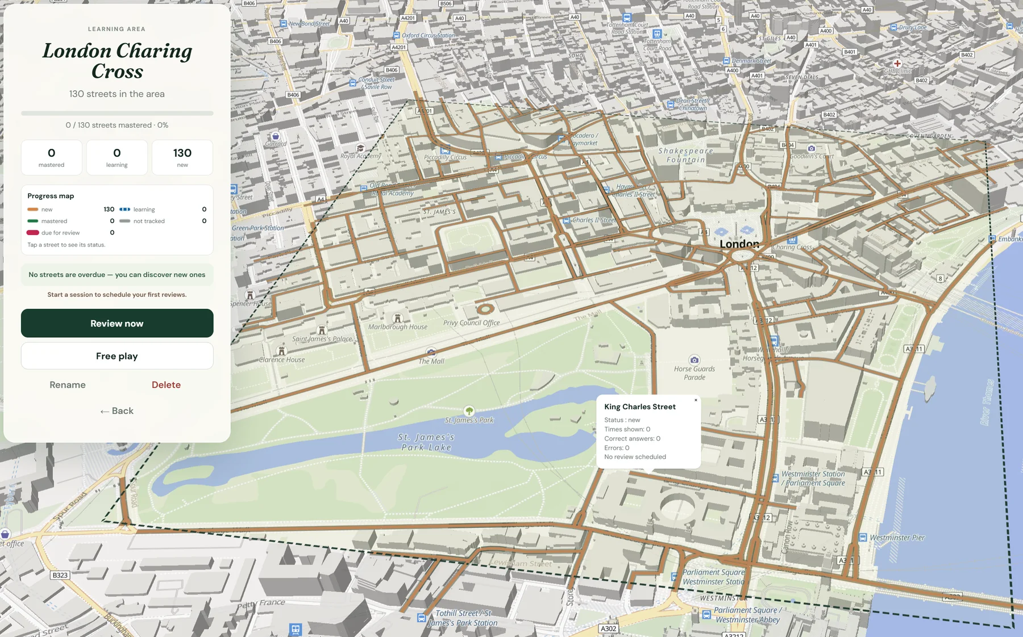This screenshot has width=1023, height=637.
Task: Click the blue dashed learning legend swatch
Action: 125,209
